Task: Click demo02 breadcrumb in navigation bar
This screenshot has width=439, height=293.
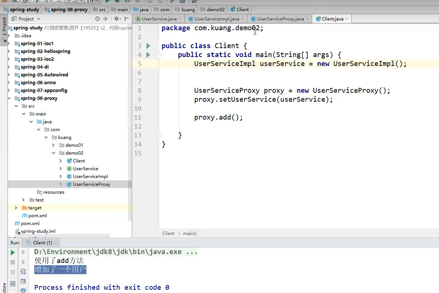Action: 212,9
